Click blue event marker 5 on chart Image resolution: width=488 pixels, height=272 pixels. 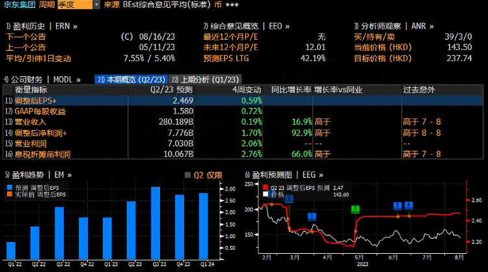(x=289, y=198)
